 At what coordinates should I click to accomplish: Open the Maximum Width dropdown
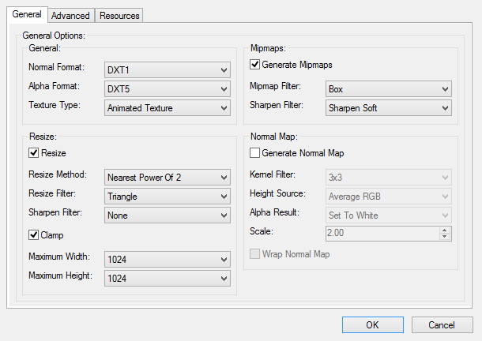(168, 260)
